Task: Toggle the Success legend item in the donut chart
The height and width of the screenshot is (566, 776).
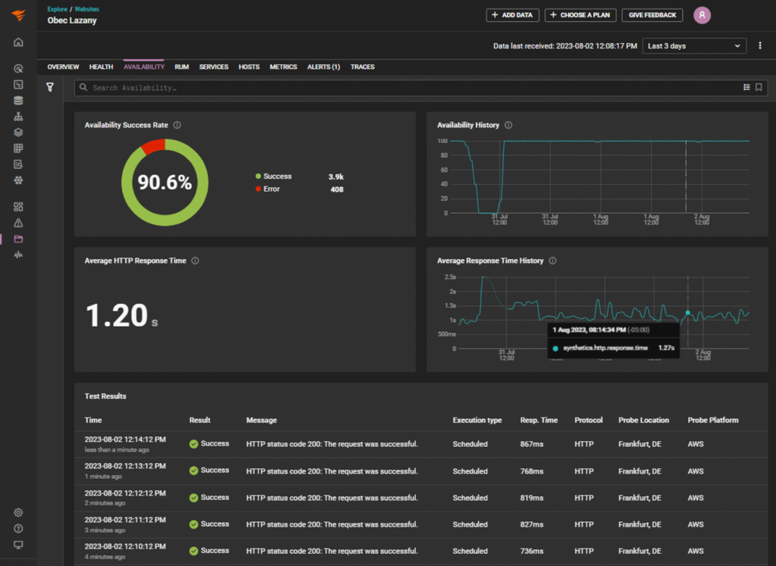Action: pyautogui.click(x=273, y=176)
